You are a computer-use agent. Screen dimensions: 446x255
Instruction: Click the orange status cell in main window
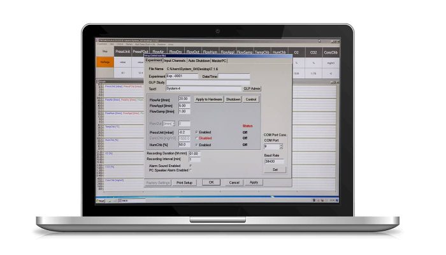(x=105, y=62)
